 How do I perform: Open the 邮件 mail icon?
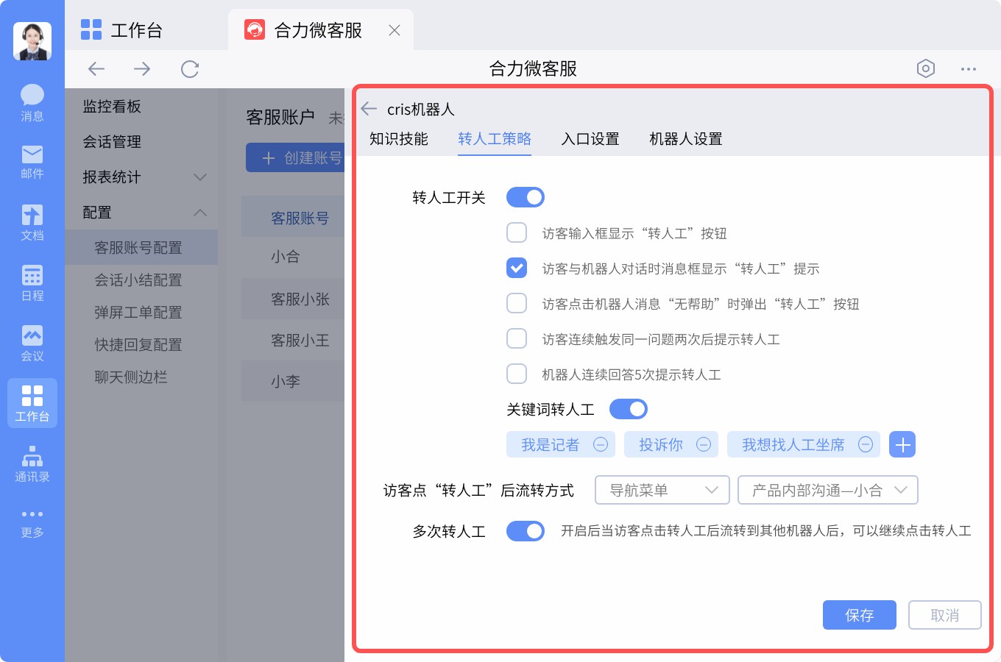[32, 161]
